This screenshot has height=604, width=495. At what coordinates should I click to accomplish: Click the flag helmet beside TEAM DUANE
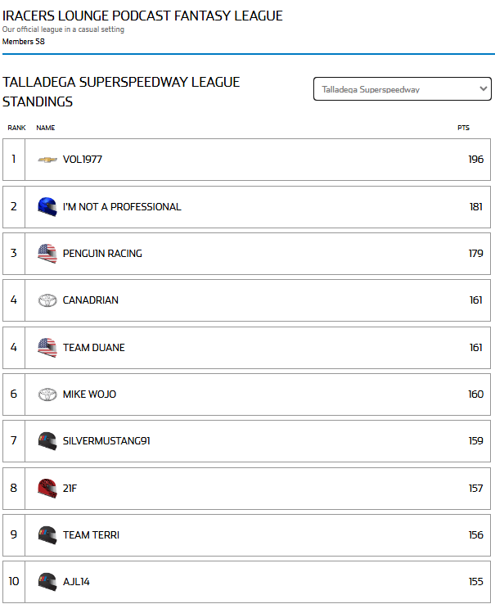click(x=47, y=348)
